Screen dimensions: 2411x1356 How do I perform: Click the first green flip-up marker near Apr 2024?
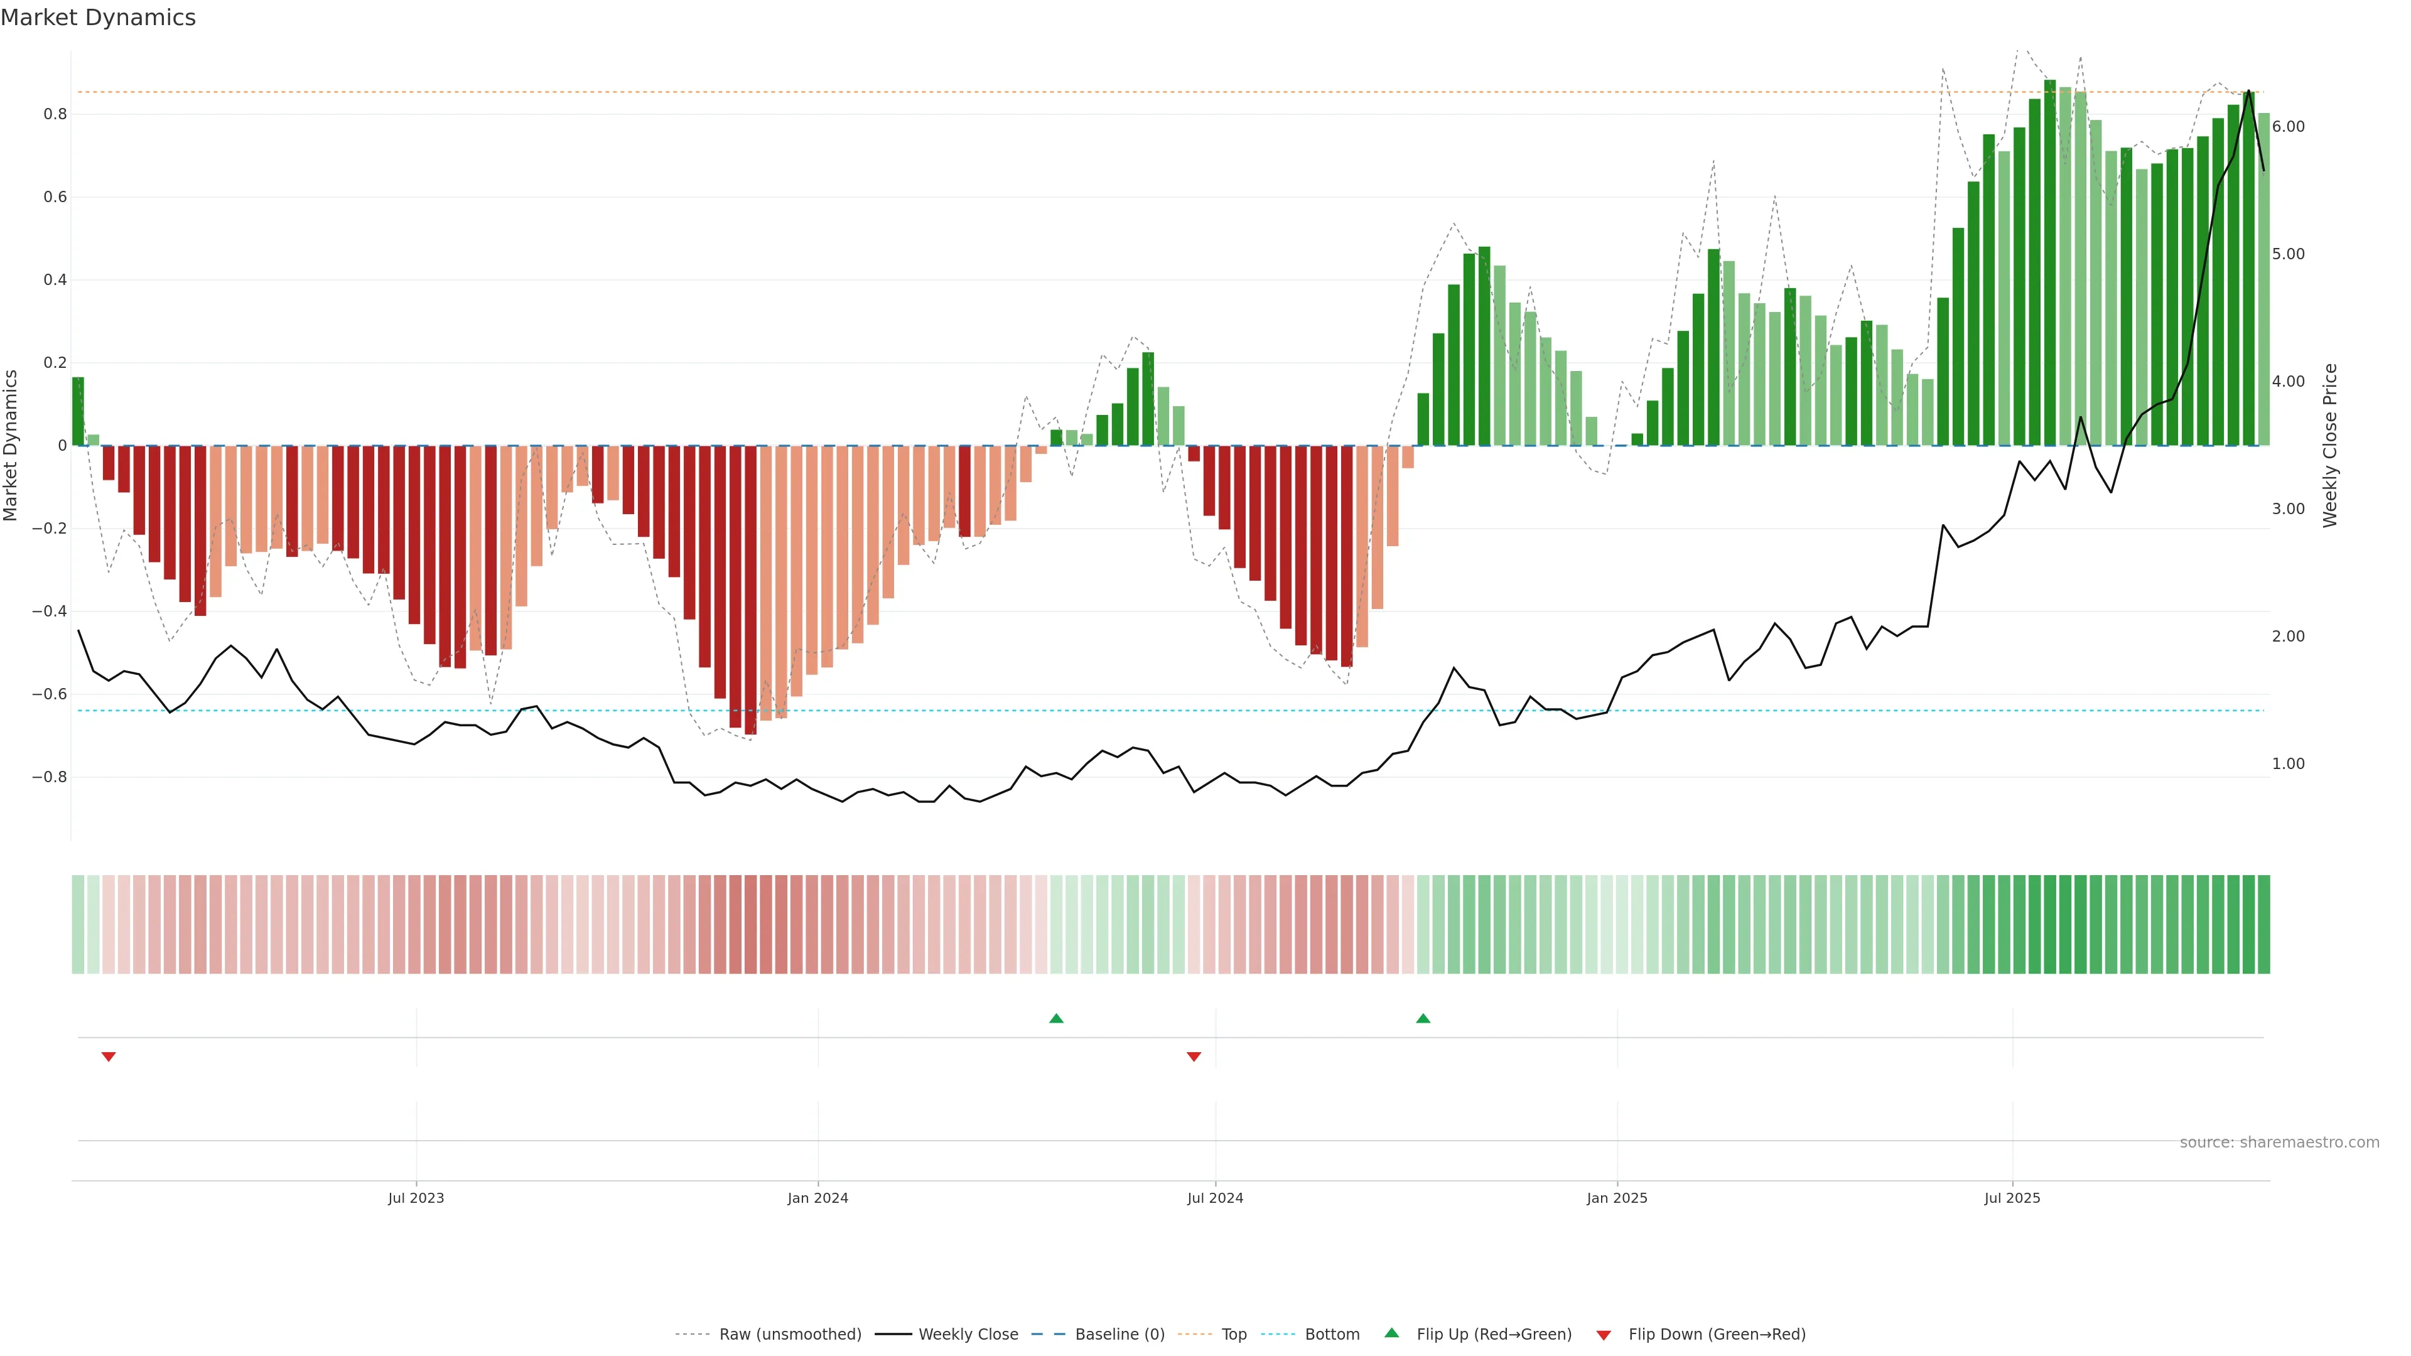[x=1055, y=1018]
